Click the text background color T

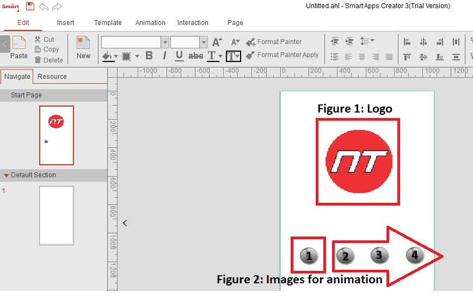(233, 56)
